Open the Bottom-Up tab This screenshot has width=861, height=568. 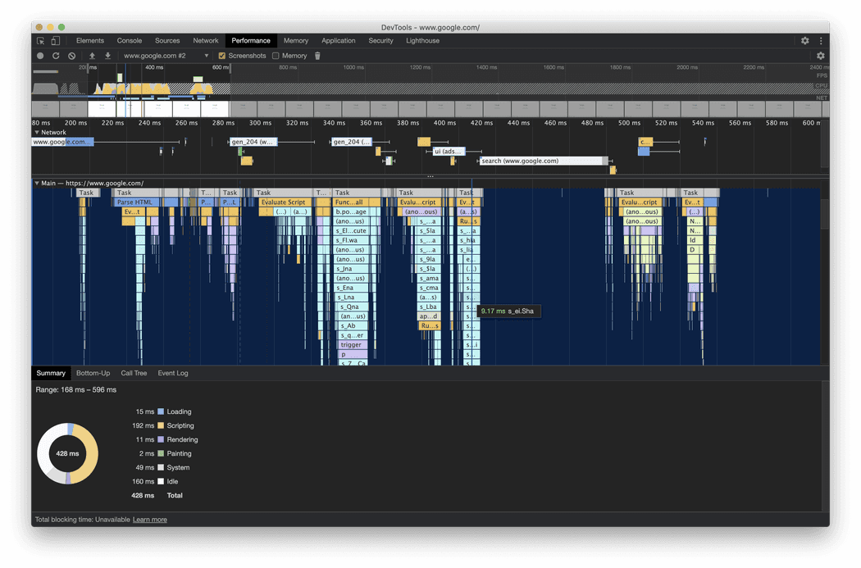tap(93, 372)
